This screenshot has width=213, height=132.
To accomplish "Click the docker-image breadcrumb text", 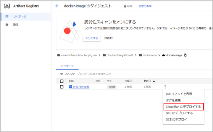I will pos(174,55).
